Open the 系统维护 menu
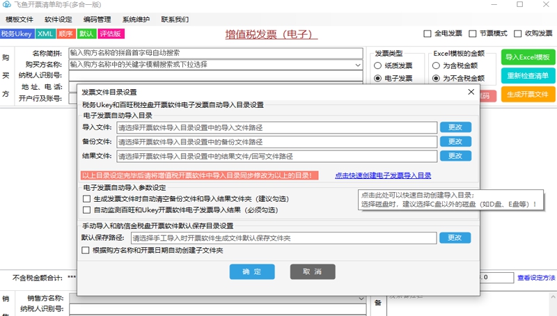Screen dimensions: 557x316 point(136,19)
